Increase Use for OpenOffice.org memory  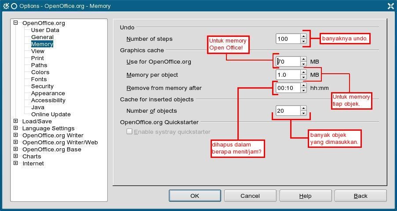(x=303, y=59)
